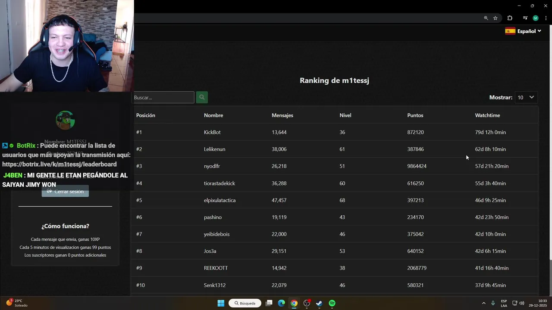The height and width of the screenshot is (310, 552).
Task: Launch Microsoft Edge from the taskbar
Action: [x=282, y=303]
